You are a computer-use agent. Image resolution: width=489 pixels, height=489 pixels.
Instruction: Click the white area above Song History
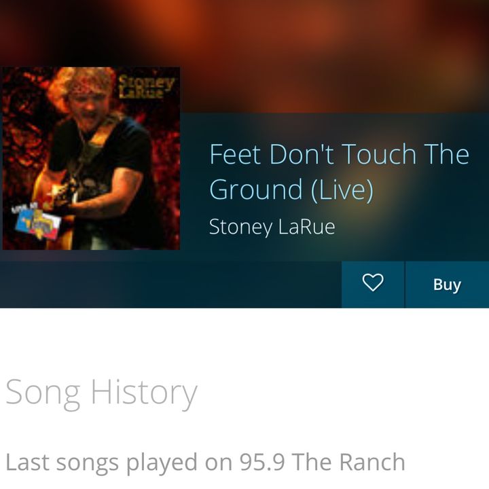click(x=244, y=340)
